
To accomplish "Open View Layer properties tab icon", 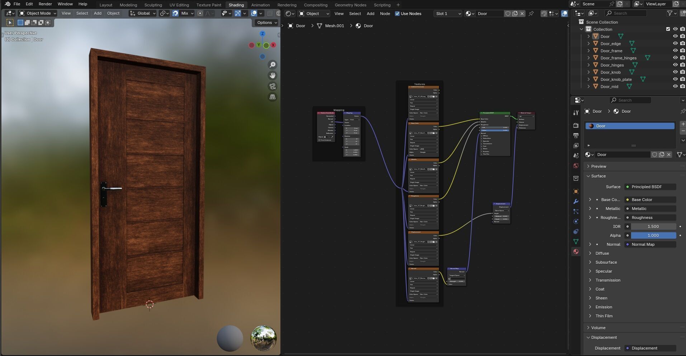I will (x=576, y=145).
